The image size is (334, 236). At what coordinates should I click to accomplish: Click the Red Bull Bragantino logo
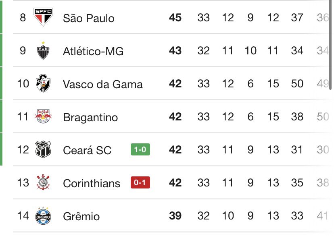point(43,117)
